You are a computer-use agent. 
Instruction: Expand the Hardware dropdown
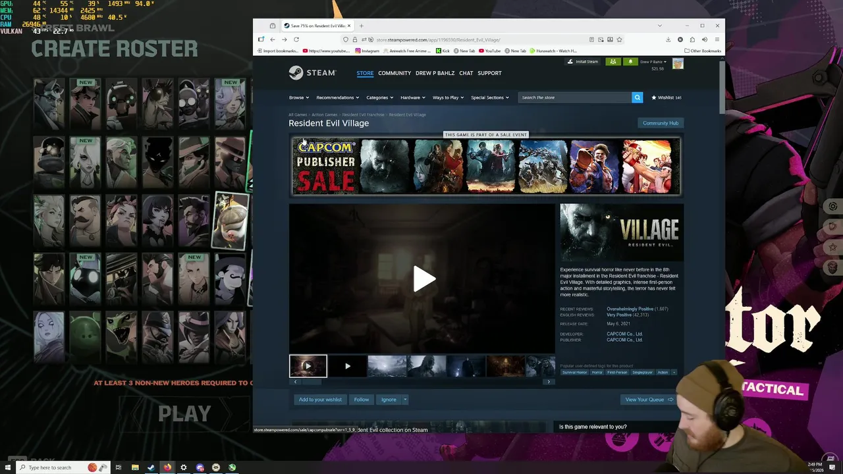coord(412,97)
